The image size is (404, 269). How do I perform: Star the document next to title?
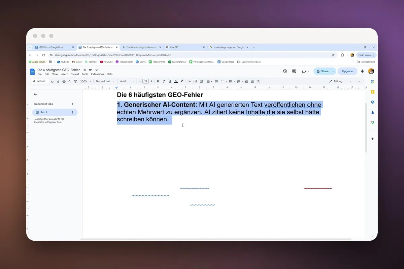coord(85,70)
